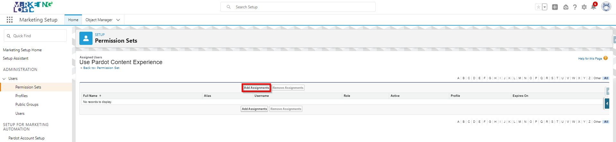Sort by the Active column header
This screenshot has height=142, width=616.
tap(395, 96)
